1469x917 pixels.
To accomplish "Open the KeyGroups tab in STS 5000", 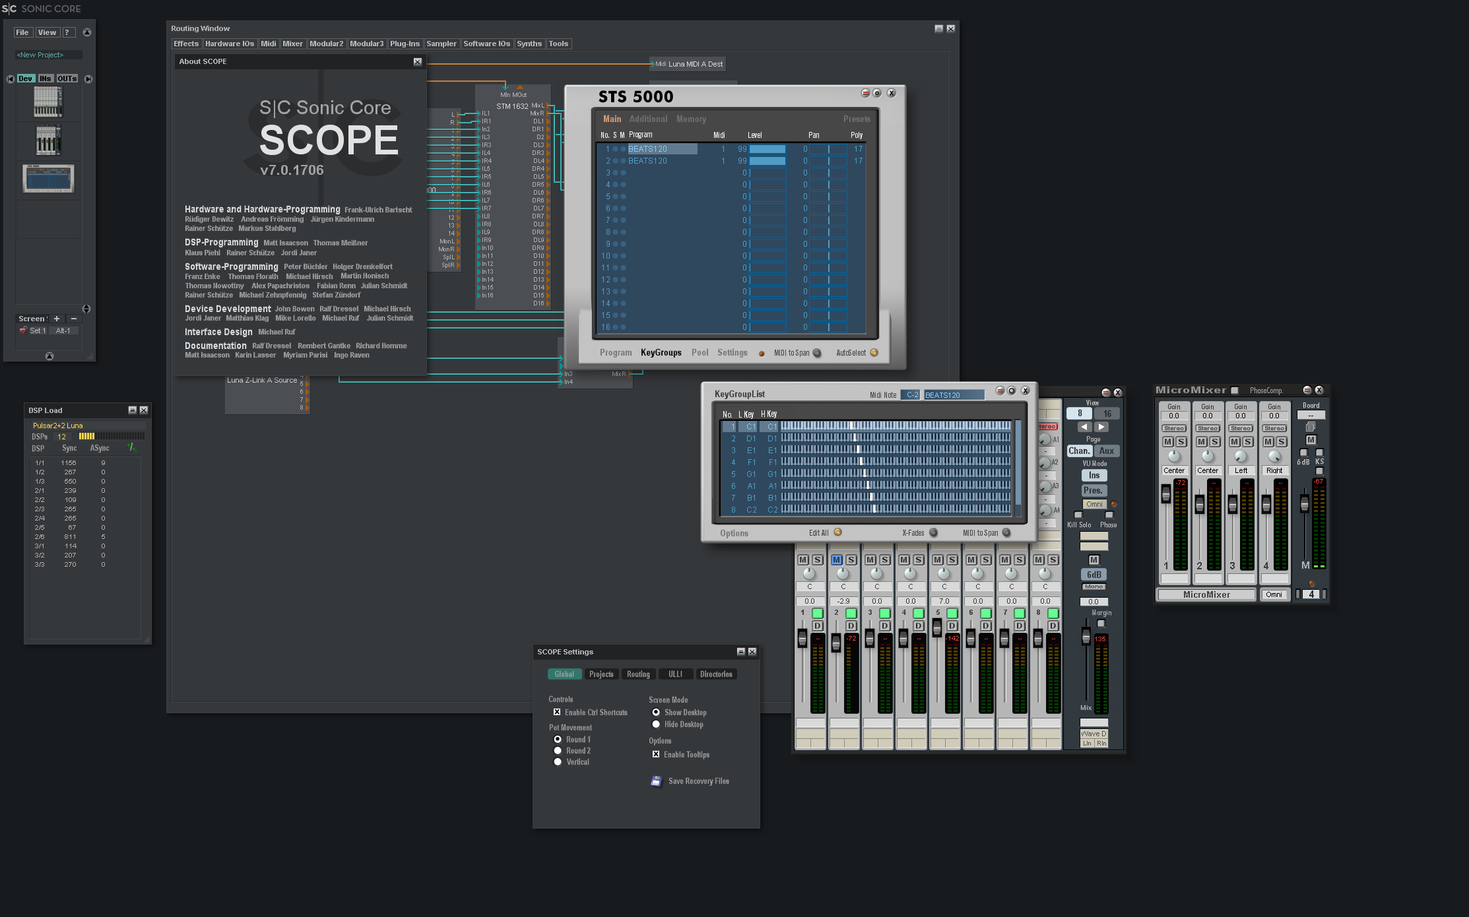I will pyautogui.click(x=661, y=353).
